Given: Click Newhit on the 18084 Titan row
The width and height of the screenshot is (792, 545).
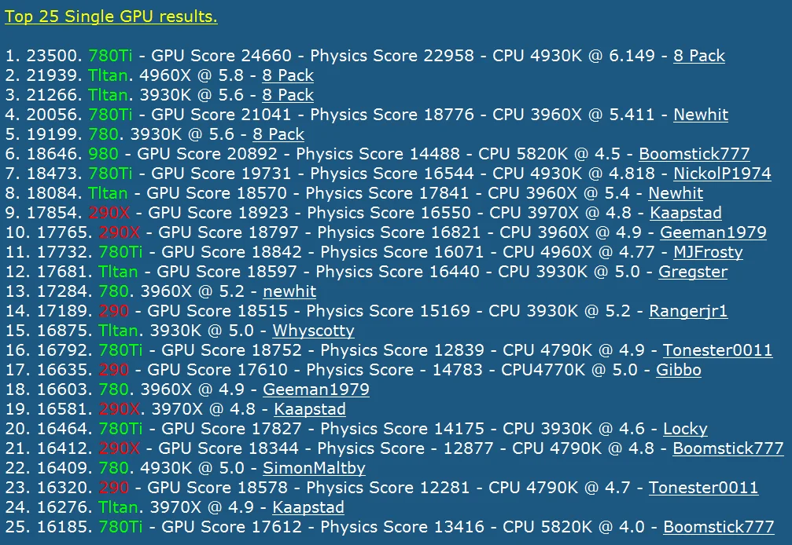Looking at the screenshot, I should point(676,193).
